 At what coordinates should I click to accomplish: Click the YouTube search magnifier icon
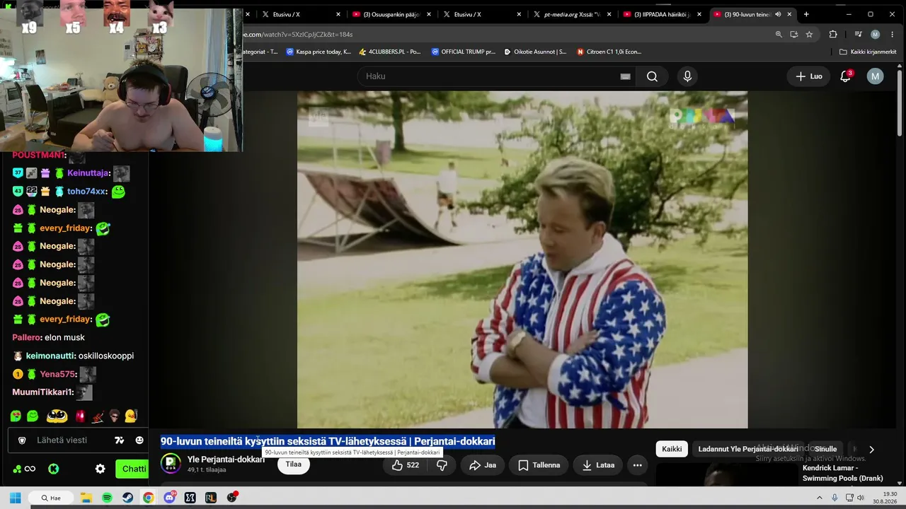point(652,76)
